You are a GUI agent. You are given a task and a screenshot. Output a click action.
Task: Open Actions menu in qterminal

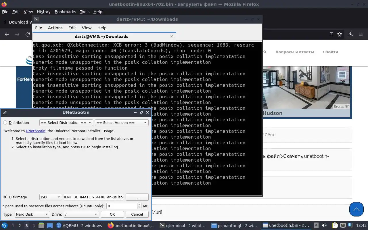55,28
